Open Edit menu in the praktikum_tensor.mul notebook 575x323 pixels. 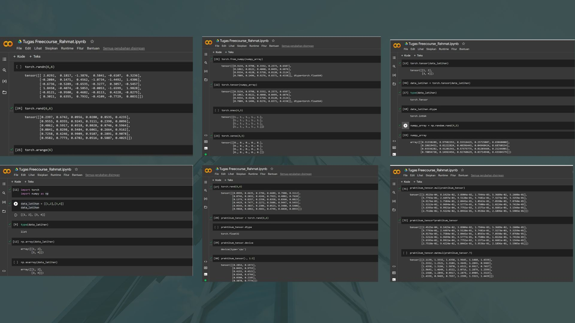[x=412, y=176]
